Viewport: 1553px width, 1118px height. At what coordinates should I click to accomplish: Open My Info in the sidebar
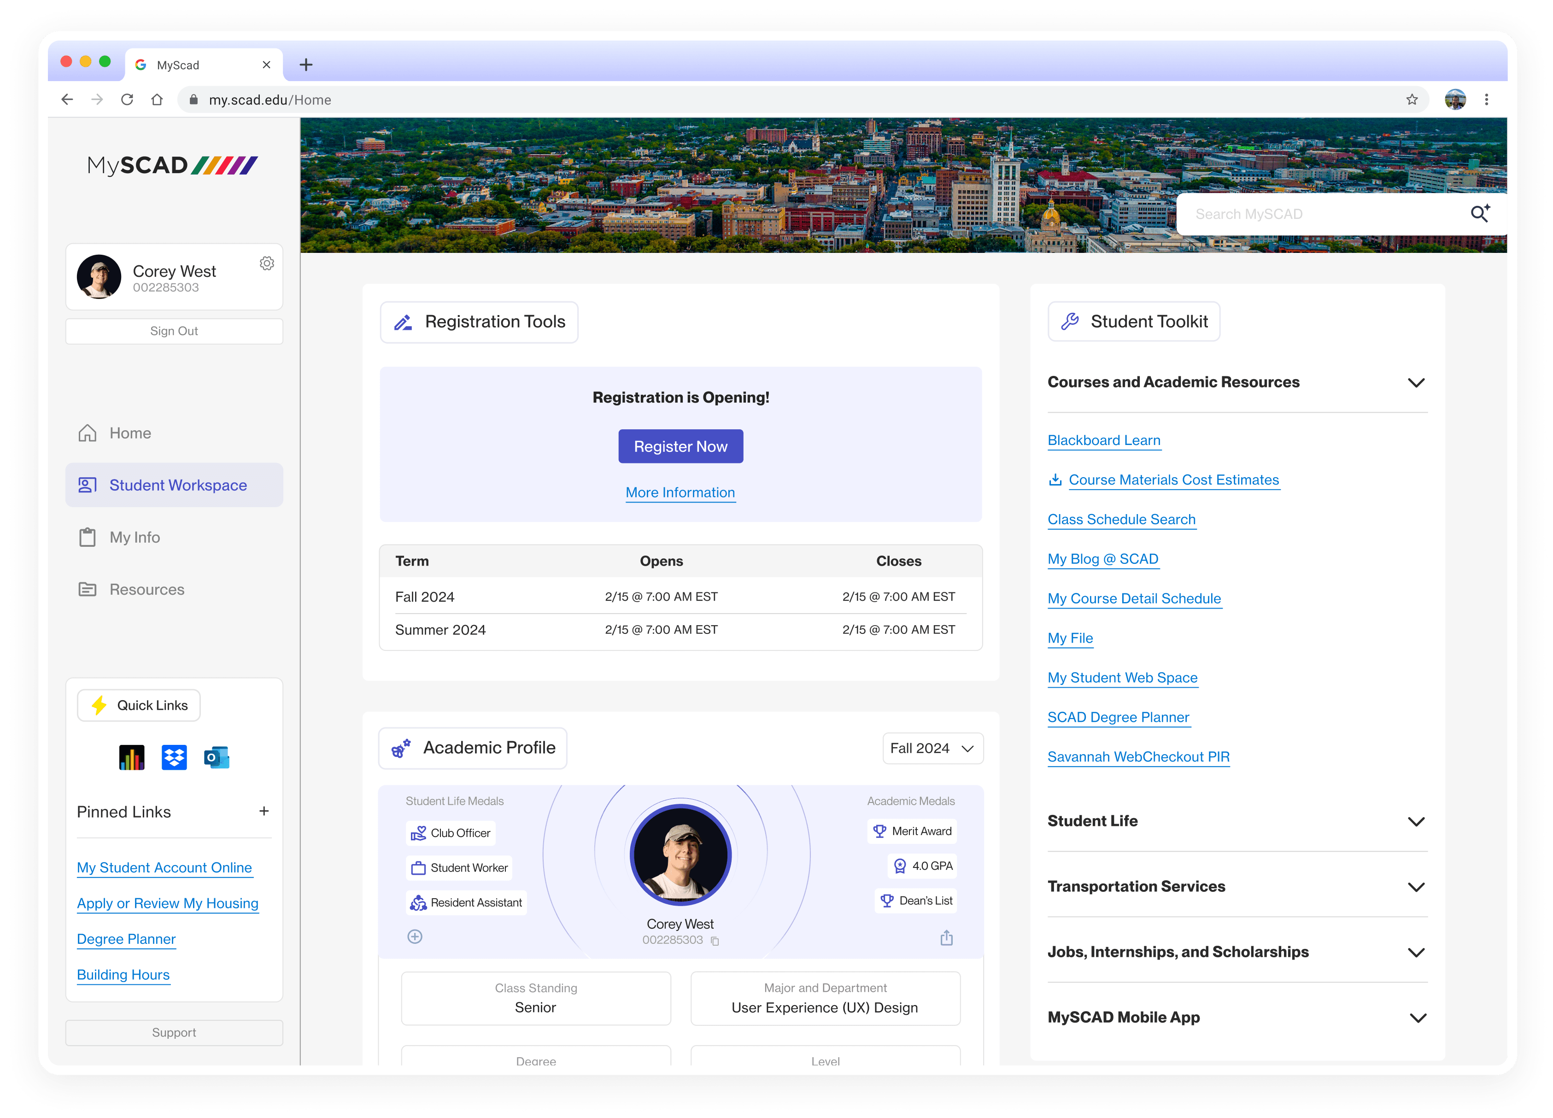[174, 538]
